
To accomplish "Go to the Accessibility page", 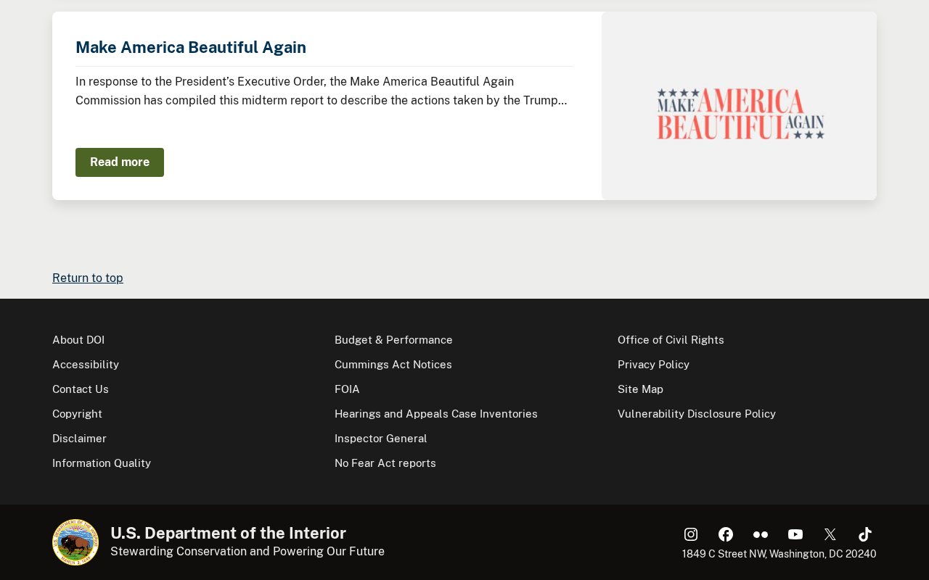I will (x=86, y=365).
